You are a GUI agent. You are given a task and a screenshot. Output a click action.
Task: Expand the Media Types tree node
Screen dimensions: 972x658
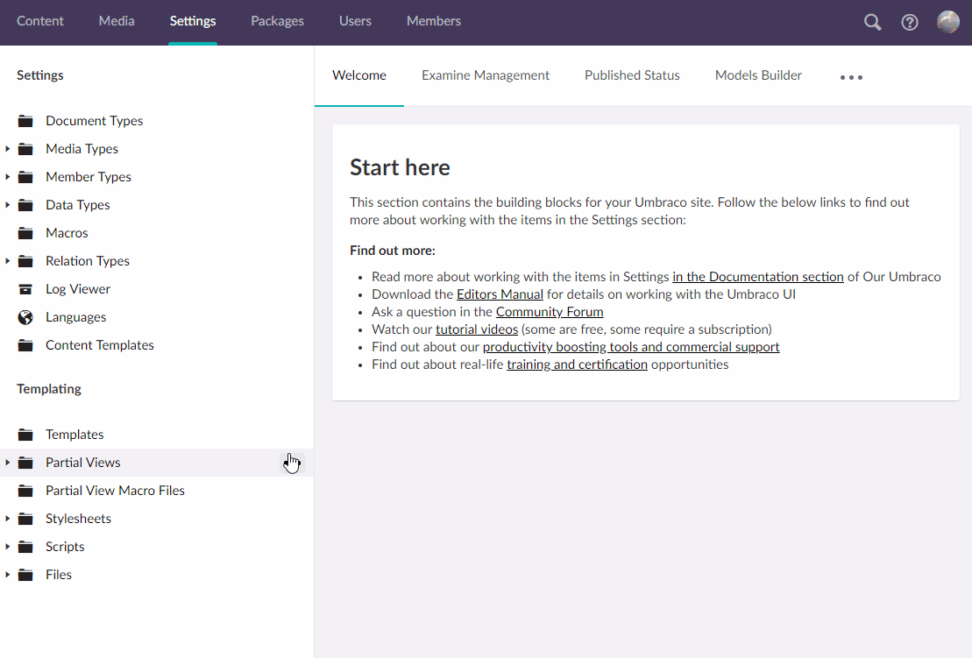(x=7, y=149)
